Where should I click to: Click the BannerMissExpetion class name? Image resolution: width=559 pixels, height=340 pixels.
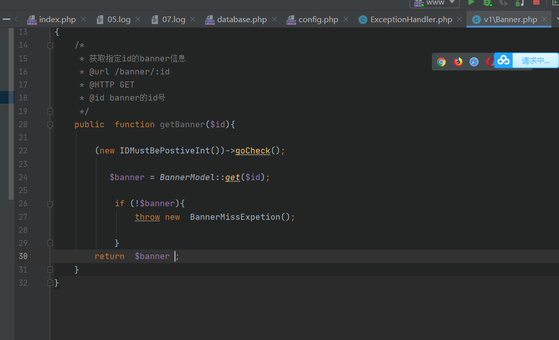point(235,217)
